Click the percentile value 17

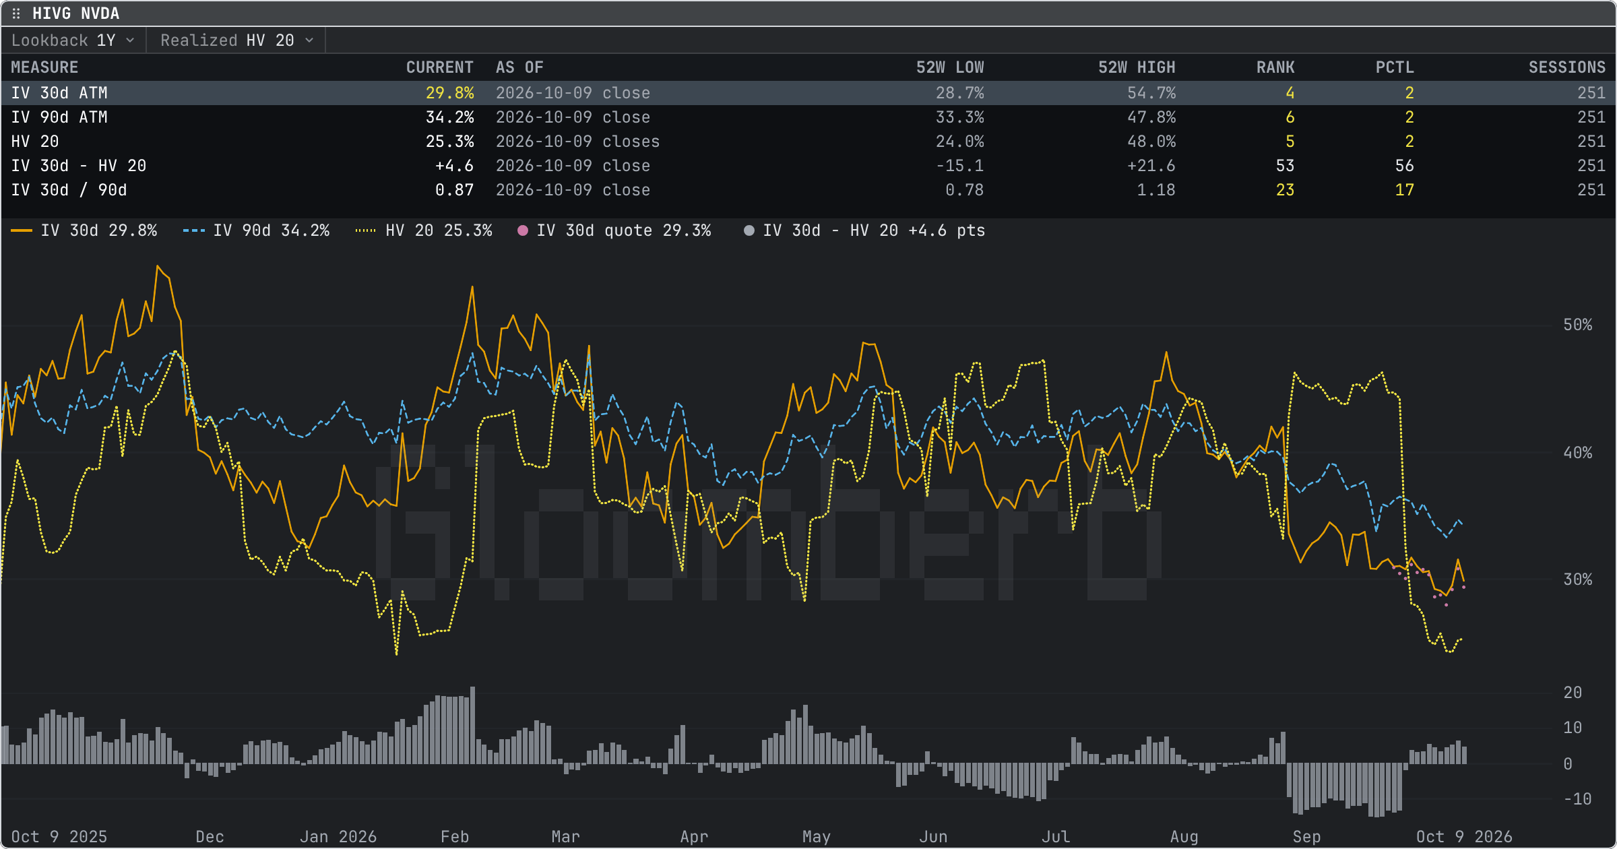[1404, 190]
